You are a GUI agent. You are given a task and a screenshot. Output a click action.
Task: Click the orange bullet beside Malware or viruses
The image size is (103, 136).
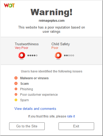click(16, 78)
